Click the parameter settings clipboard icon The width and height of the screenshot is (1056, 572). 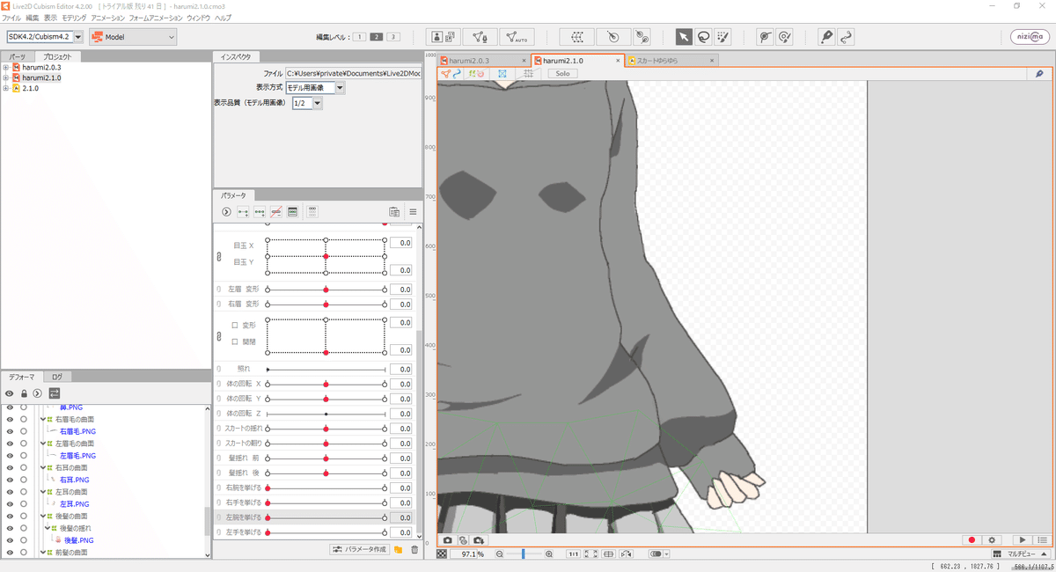(394, 212)
